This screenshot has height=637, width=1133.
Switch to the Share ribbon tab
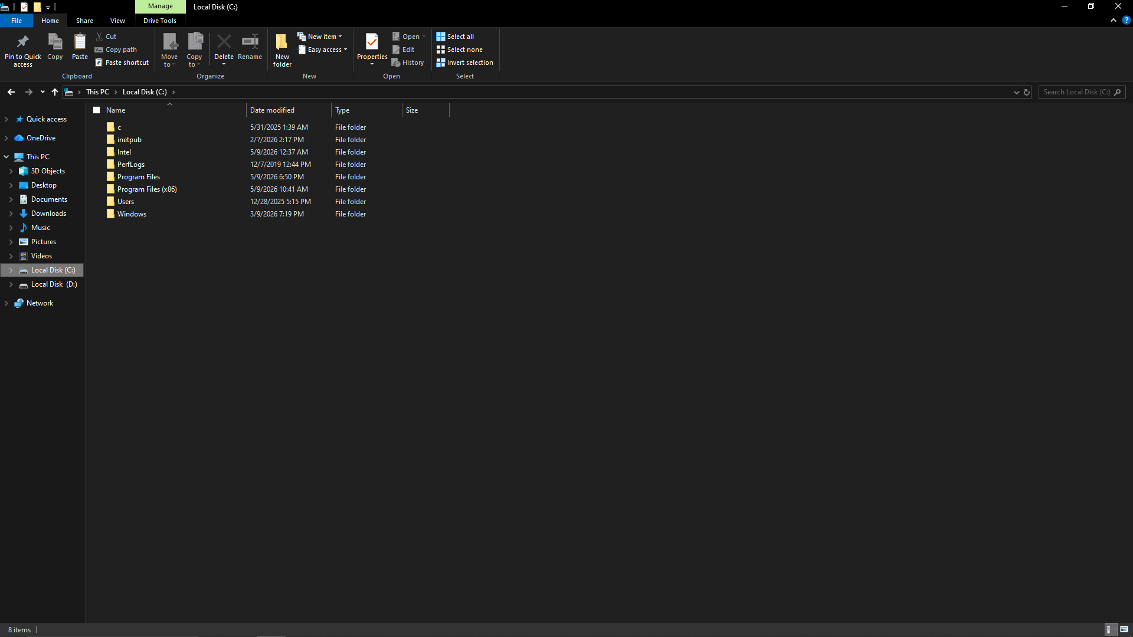click(84, 21)
